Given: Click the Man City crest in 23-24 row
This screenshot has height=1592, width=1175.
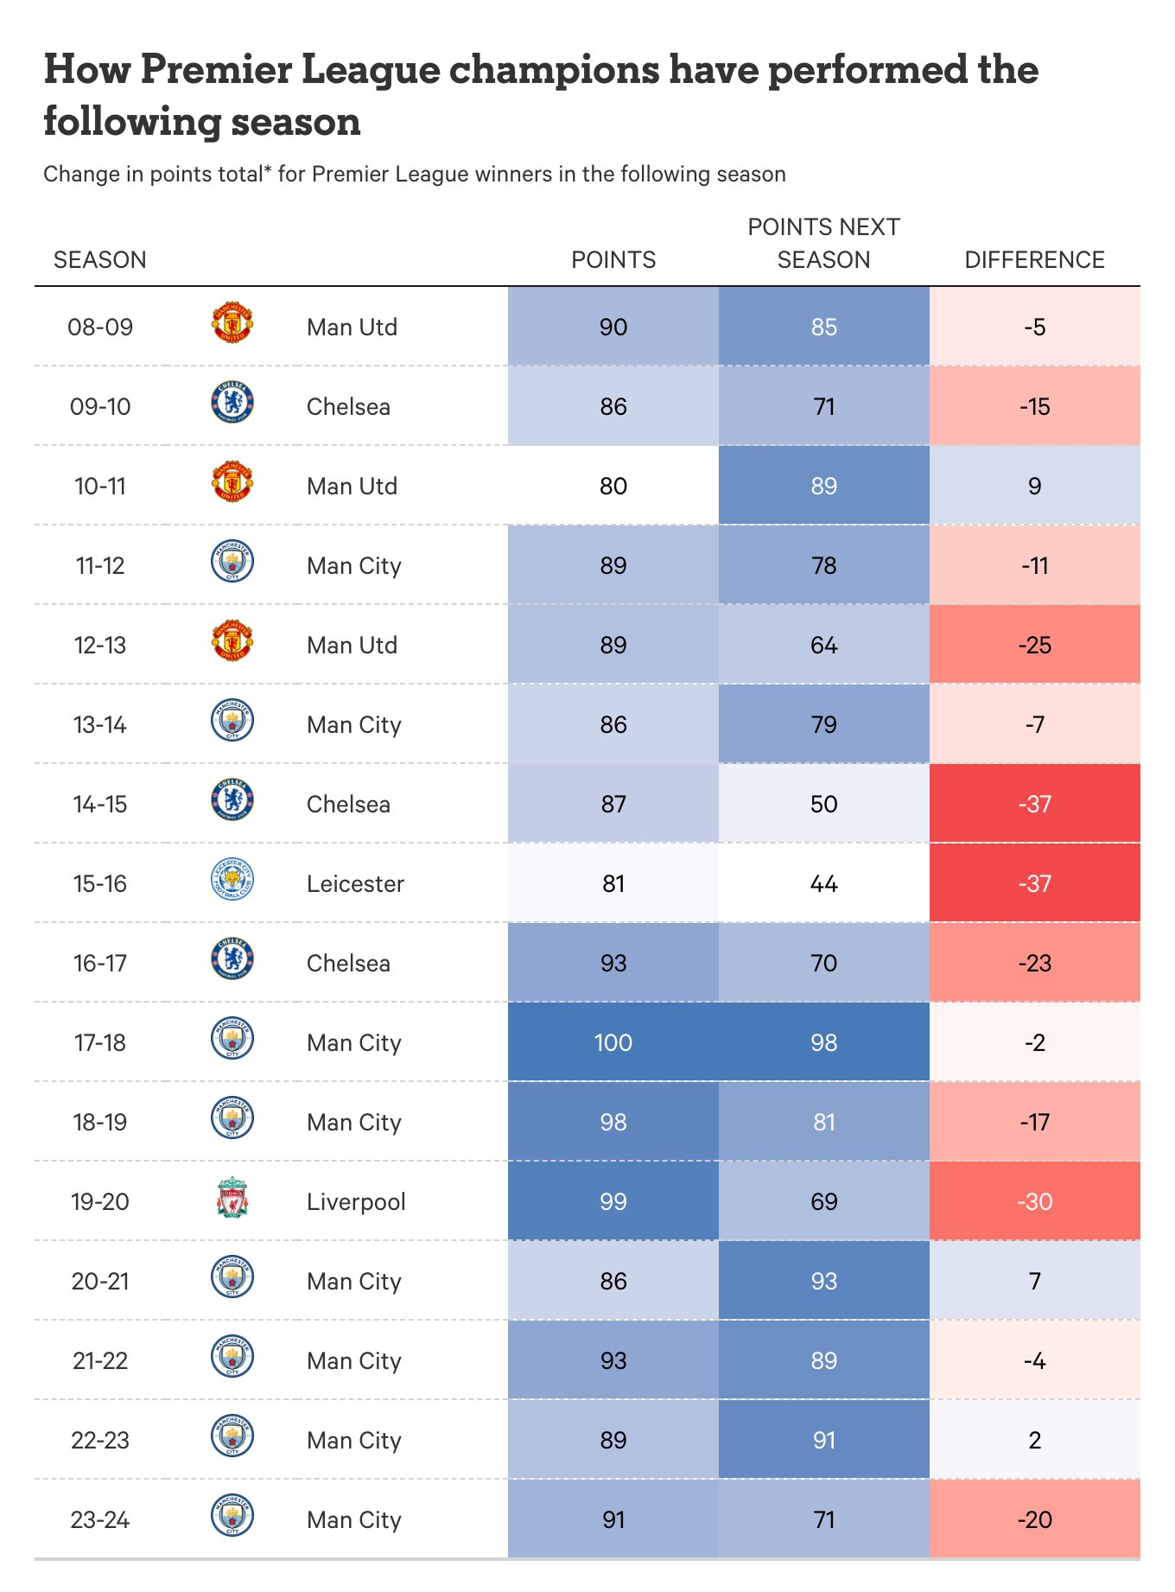Looking at the screenshot, I should 232,1516.
